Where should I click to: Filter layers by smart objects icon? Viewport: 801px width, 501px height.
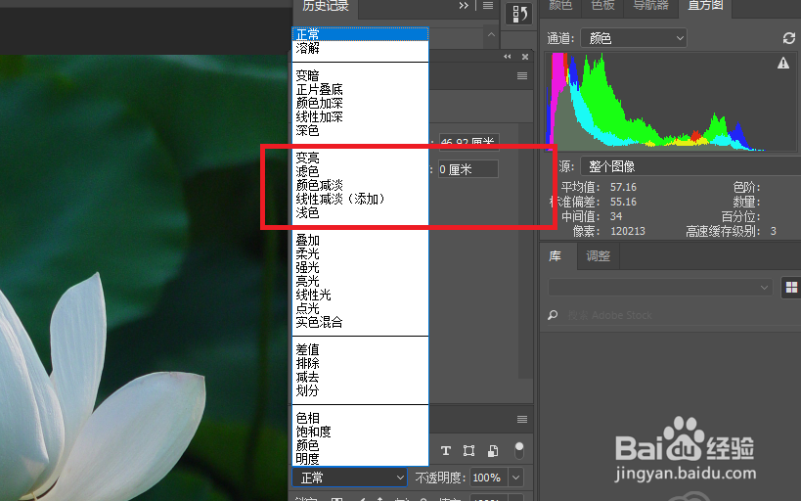tap(493, 450)
